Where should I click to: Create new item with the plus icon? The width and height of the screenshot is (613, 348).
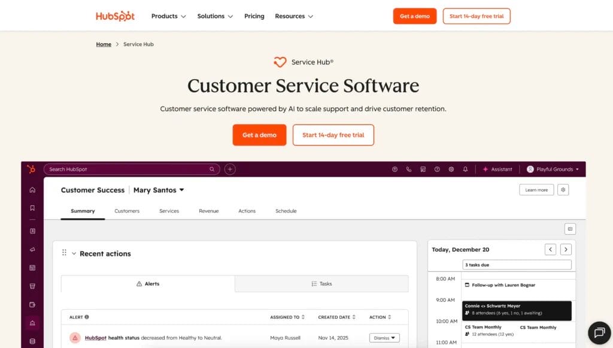[229, 169]
